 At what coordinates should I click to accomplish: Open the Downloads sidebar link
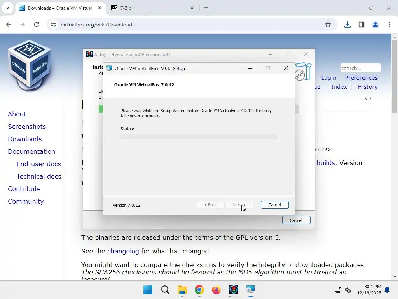(24, 139)
